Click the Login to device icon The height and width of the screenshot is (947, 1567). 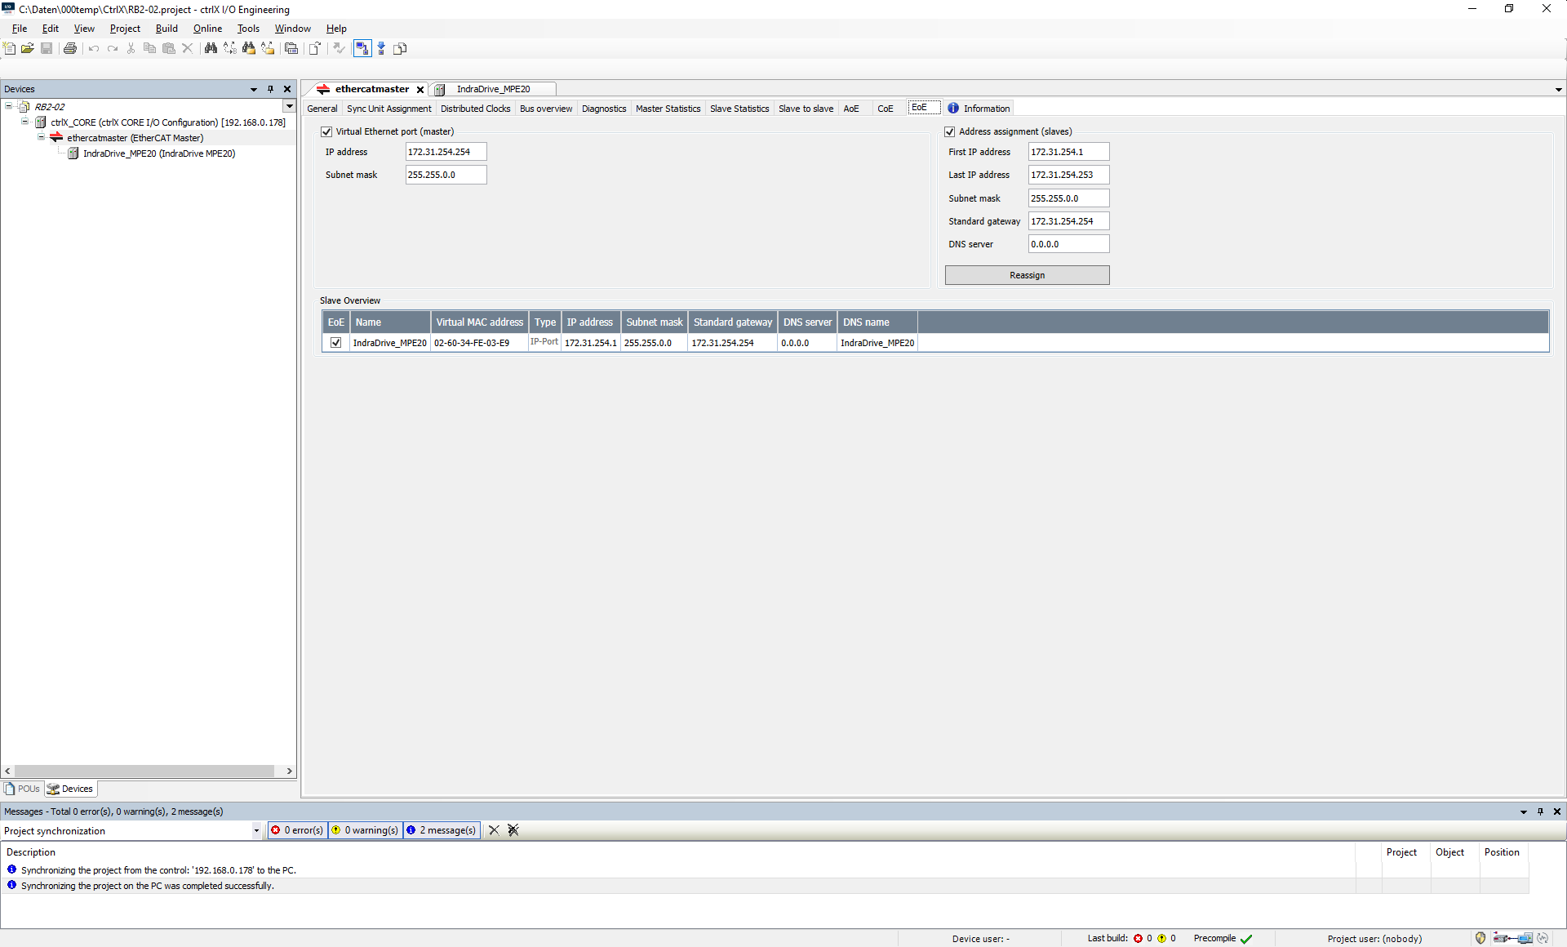[362, 49]
